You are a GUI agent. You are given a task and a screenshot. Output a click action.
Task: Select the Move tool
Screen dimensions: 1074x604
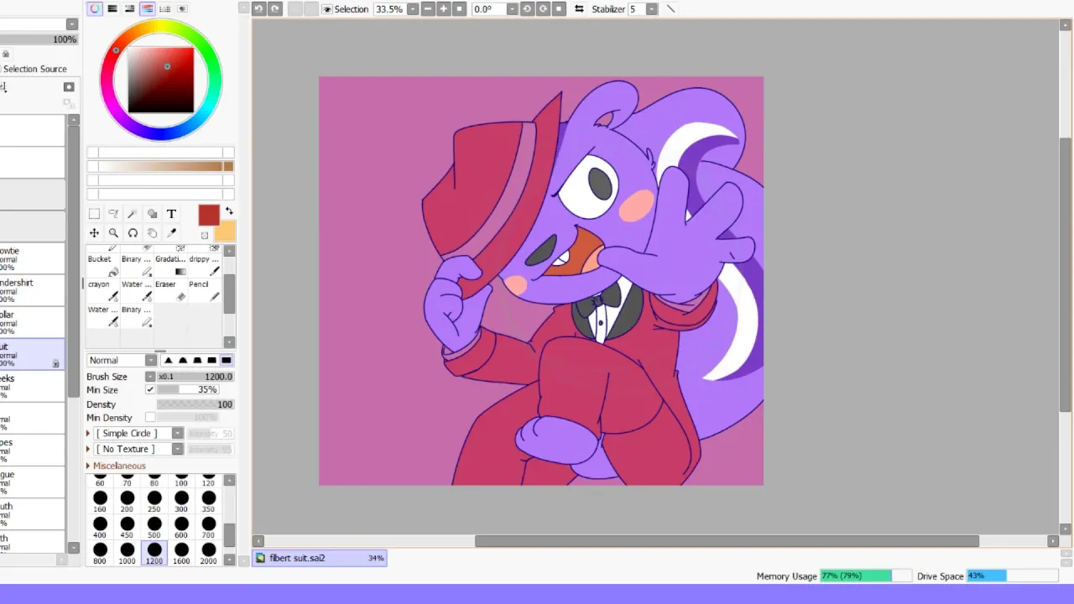click(94, 233)
